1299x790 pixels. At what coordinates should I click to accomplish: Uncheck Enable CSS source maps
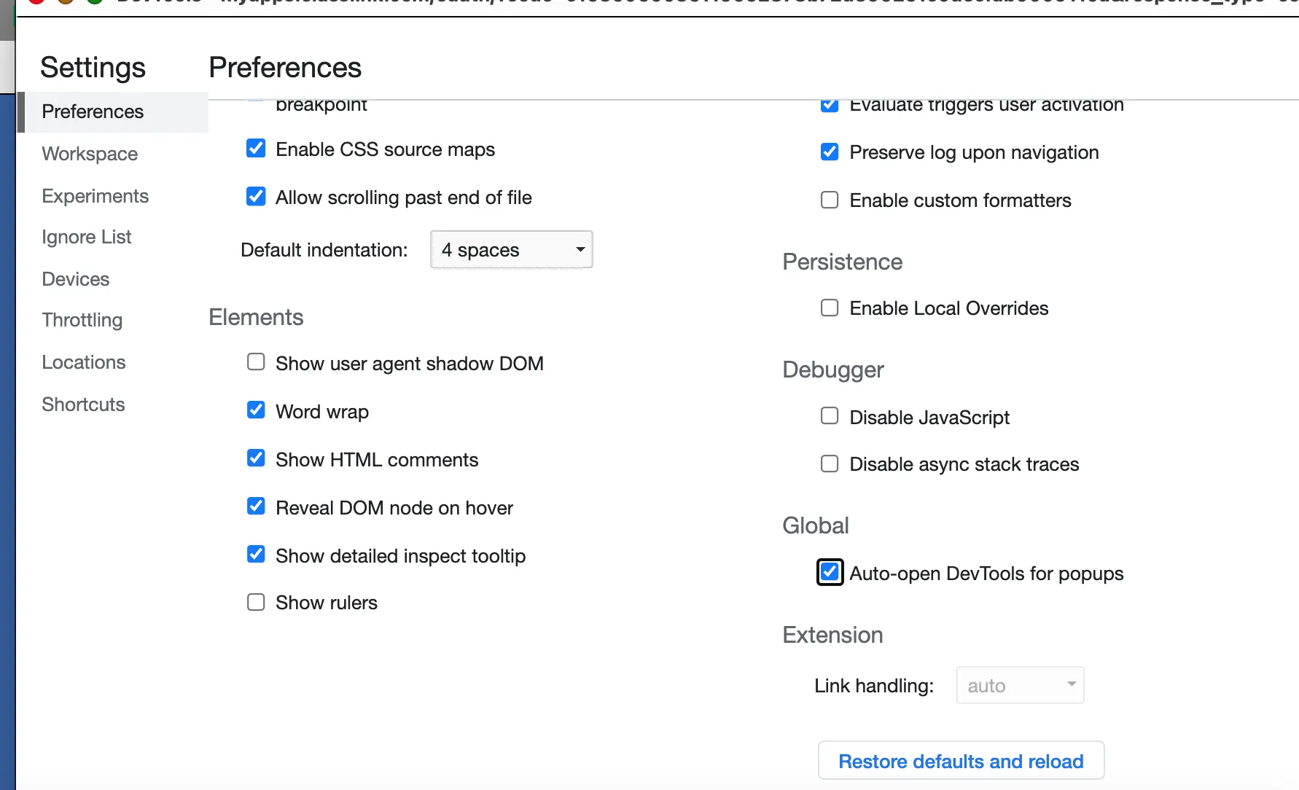coord(256,149)
